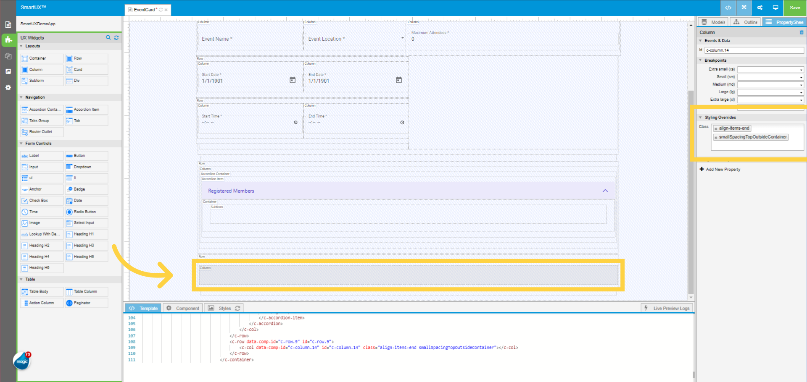Refresh the UX Widgets list
Viewport: 807px width, 382px height.
tap(116, 38)
